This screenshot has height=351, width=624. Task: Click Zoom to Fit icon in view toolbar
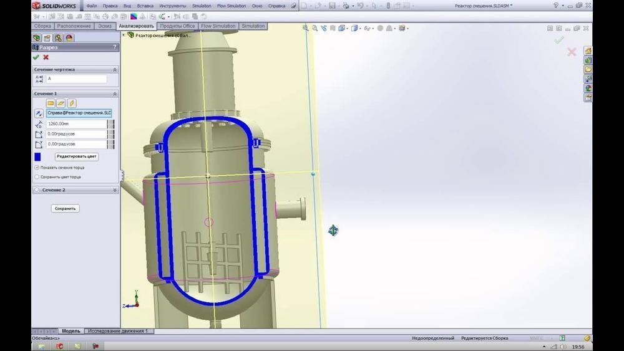[305, 28]
